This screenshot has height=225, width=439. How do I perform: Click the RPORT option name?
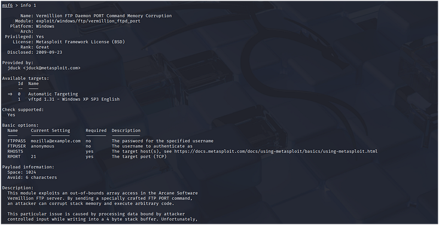point(14,157)
